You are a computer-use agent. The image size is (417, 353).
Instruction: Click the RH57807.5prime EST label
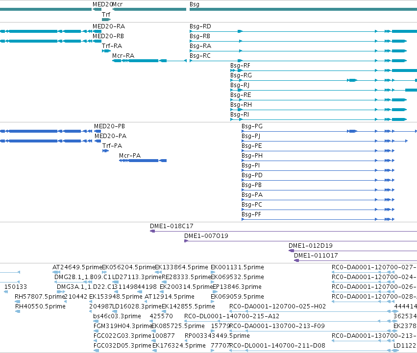[x=40, y=297]
